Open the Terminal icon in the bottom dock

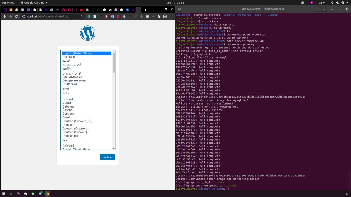point(11,194)
